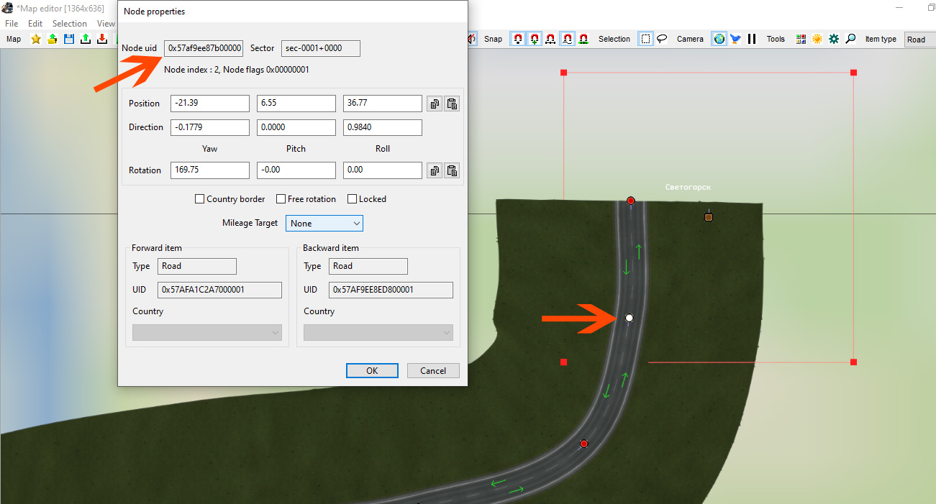Click the sun icon in Tools
This screenshot has height=504, width=936.
tap(817, 39)
